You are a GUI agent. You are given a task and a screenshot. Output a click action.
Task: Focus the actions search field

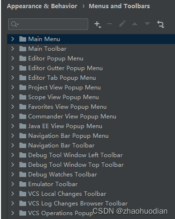click(48, 24)
